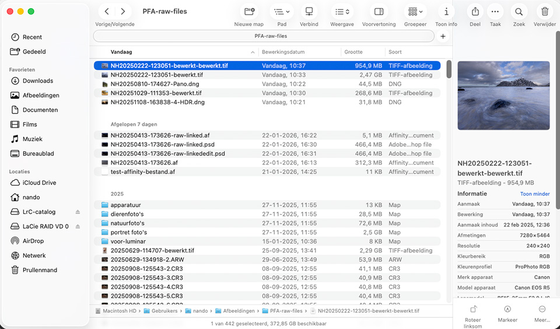Open Toon info panel icon
The width and height of the screenshot is (560, 329).
tap(446, 12)
